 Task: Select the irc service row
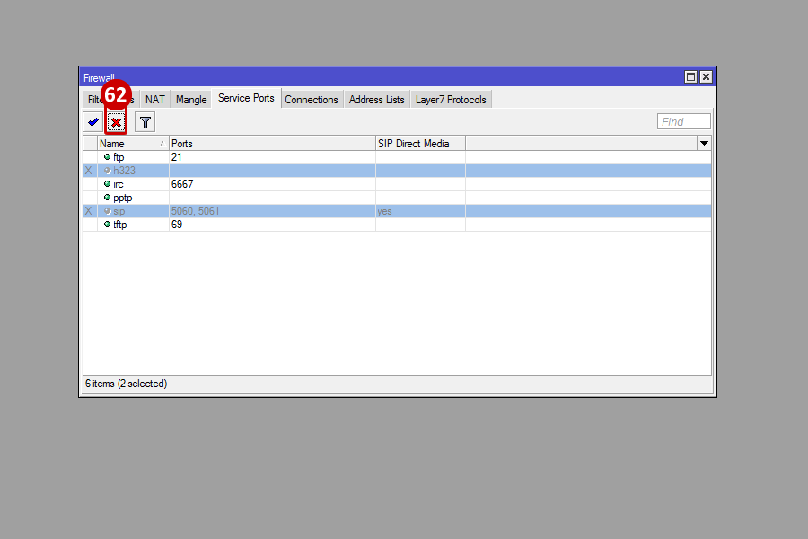[398, 184]
